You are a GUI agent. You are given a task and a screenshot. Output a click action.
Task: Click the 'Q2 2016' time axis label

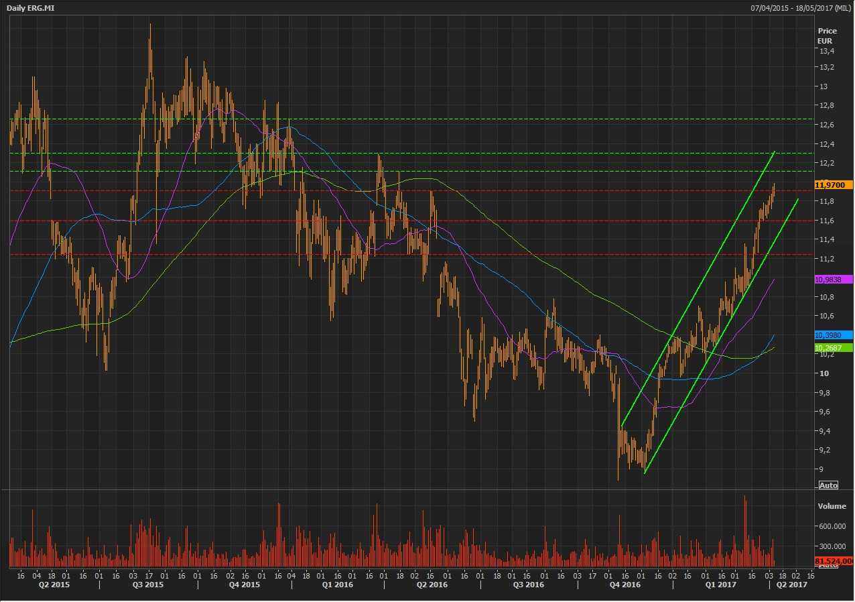coord(432,585)
